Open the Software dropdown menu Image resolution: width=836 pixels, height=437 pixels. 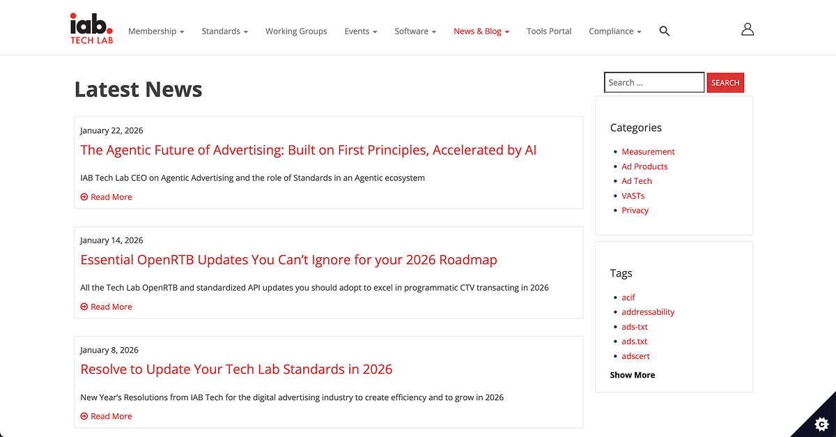415,31
